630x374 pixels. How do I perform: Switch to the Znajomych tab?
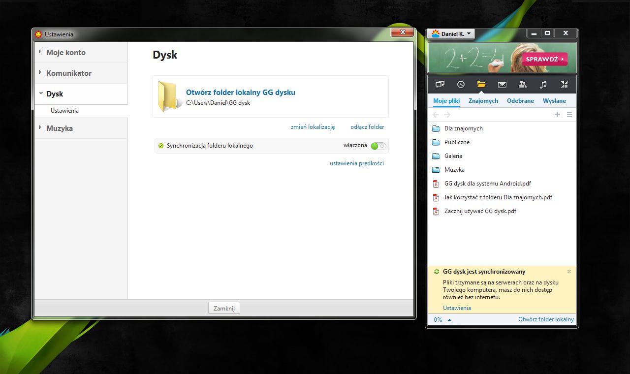click(x=483, y=101)
